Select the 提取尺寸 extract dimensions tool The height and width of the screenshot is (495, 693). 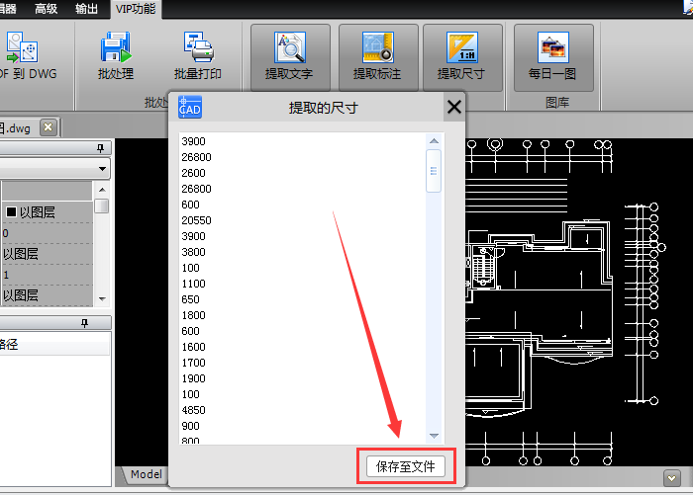coord(462,57)
